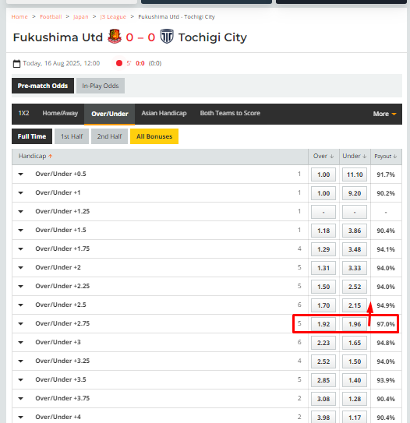Expand the Over/Under +3.25 row
This screenshot has width=410, height=423.
pyautogui.click(x=21, y=361)
